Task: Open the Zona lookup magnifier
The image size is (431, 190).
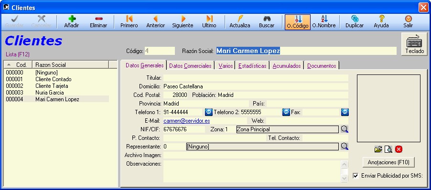Action: 345,129
